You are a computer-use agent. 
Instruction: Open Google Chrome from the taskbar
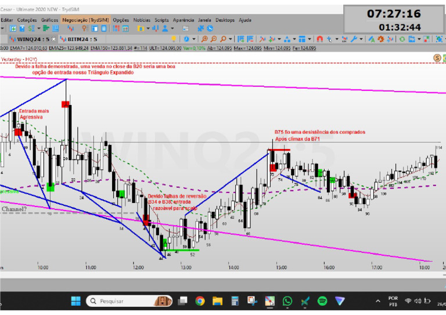[x=200, y=301]
